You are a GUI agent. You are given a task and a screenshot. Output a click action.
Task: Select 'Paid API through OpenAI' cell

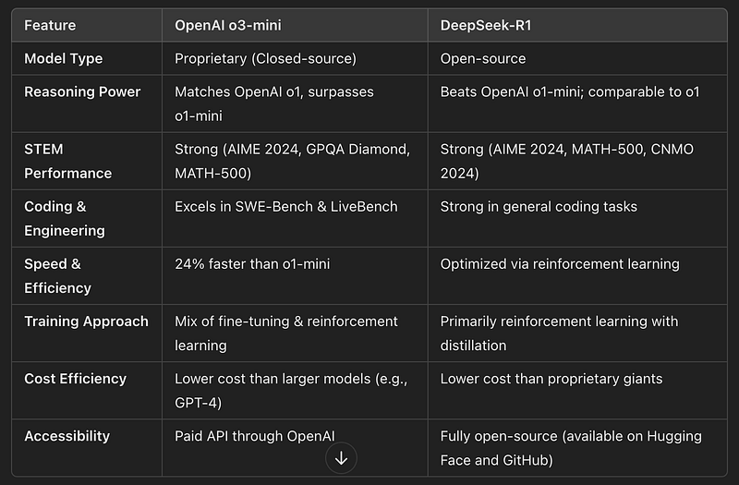pos(255,436)
